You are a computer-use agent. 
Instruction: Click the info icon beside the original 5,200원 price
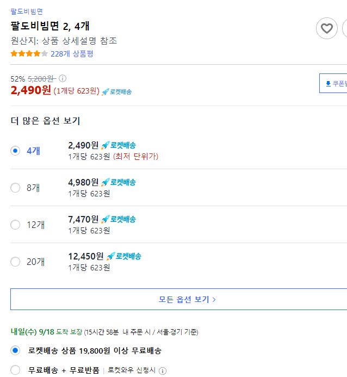(x=63, y=78)
